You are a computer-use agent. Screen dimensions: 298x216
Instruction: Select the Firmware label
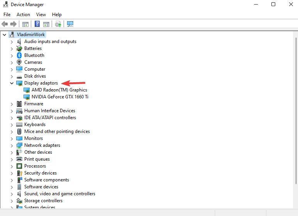tap(34, 104)
